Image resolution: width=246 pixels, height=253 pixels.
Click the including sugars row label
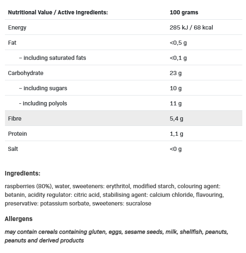point(43,88)
